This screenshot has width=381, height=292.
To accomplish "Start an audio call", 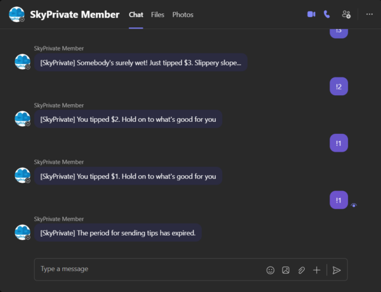I will [327, 14].
